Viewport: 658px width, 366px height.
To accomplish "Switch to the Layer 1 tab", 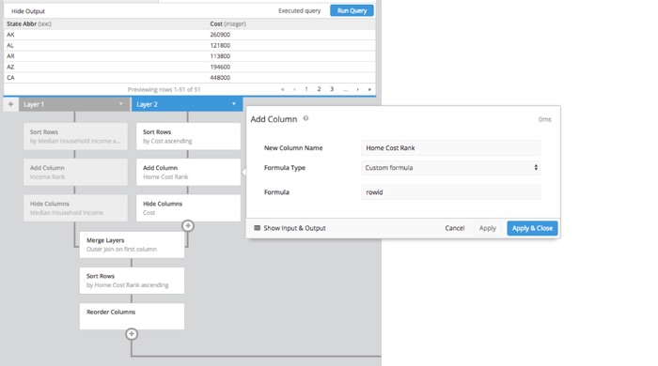I will tap(74, 104).
